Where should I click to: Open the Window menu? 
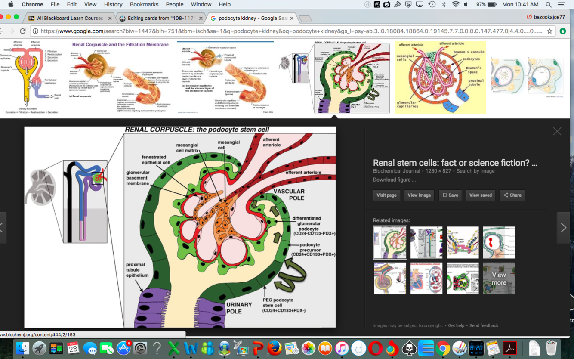tap(201, 4)
